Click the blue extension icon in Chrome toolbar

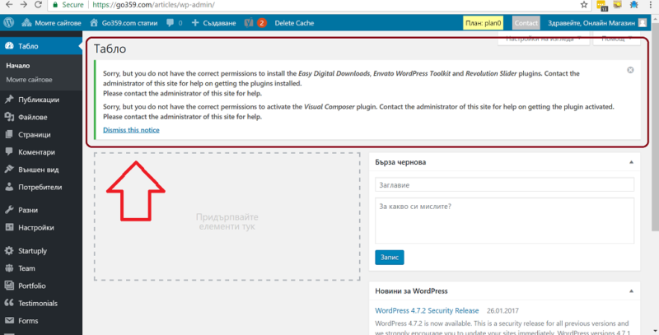click(633, 5)
